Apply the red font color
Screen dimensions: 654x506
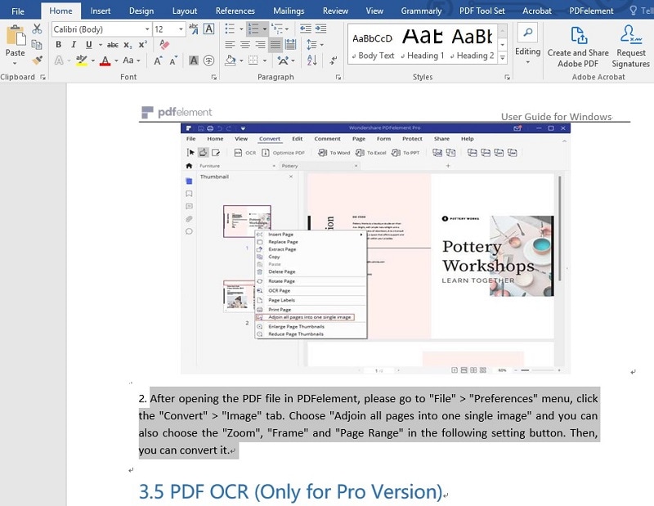pyautogui.click(x=105, y=61)
